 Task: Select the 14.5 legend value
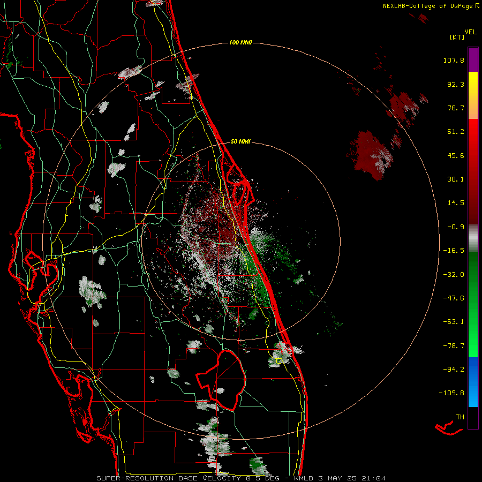tap(456, 203)
